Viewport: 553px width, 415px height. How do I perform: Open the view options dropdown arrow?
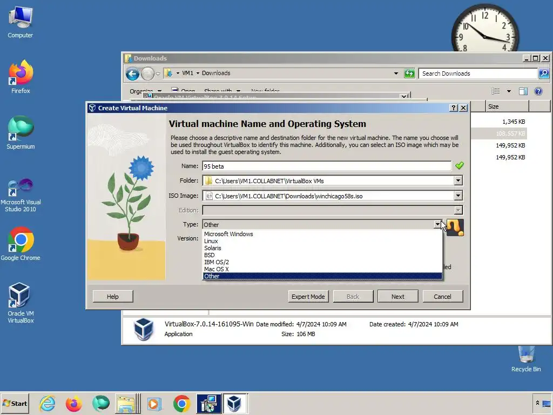509,91
